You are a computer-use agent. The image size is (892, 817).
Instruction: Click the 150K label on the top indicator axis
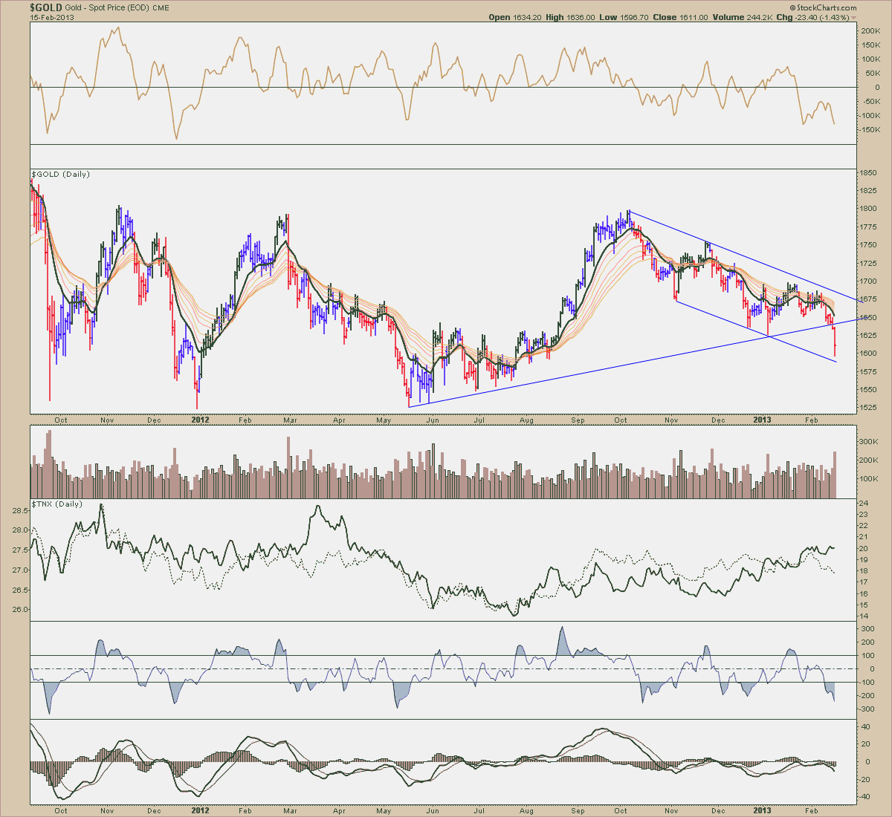(870, 45)
